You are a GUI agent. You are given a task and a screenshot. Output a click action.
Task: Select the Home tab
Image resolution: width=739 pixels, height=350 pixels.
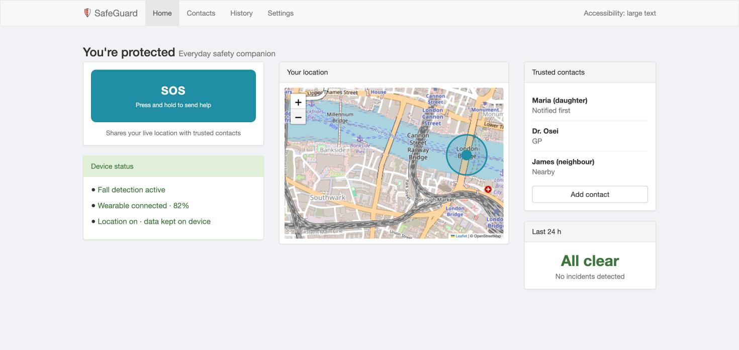click(x=162, y=13)
